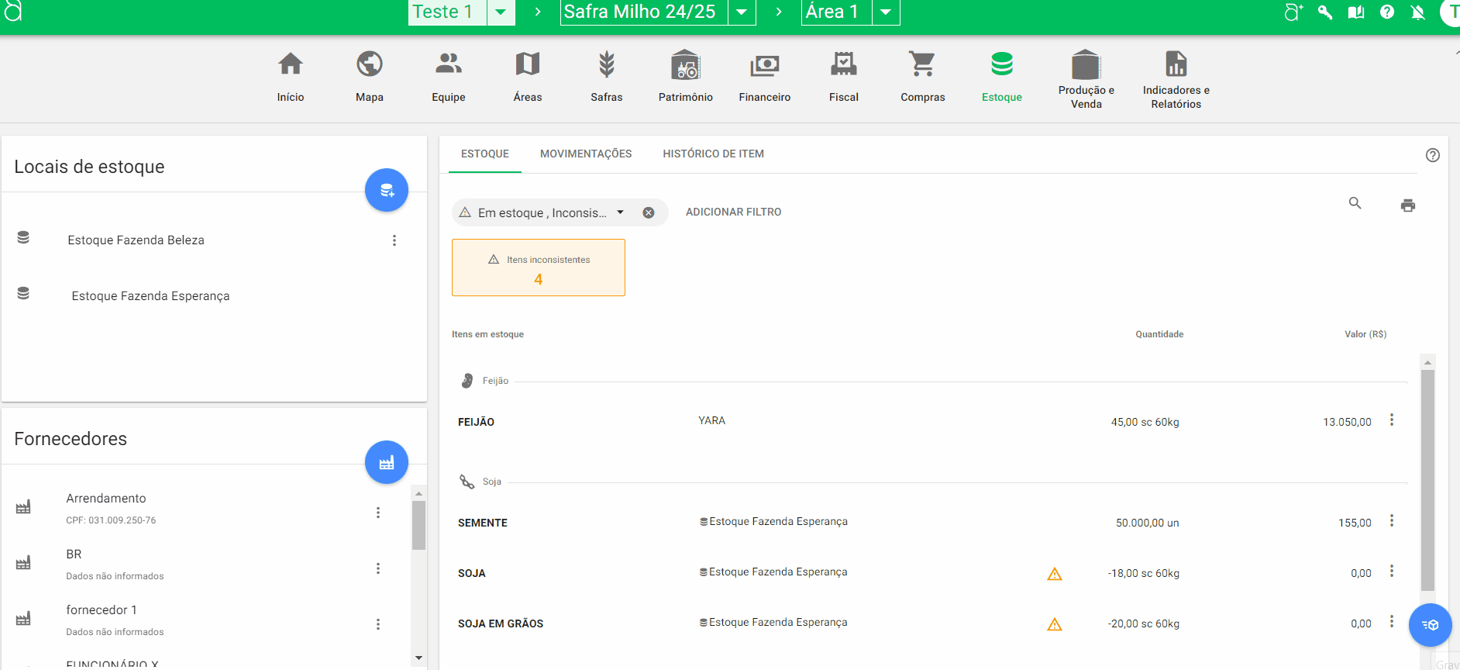Search stock items with magnifier icon
Image resolution: width=1460 pixels, height=670 pixels.
tap(1355, 203)
